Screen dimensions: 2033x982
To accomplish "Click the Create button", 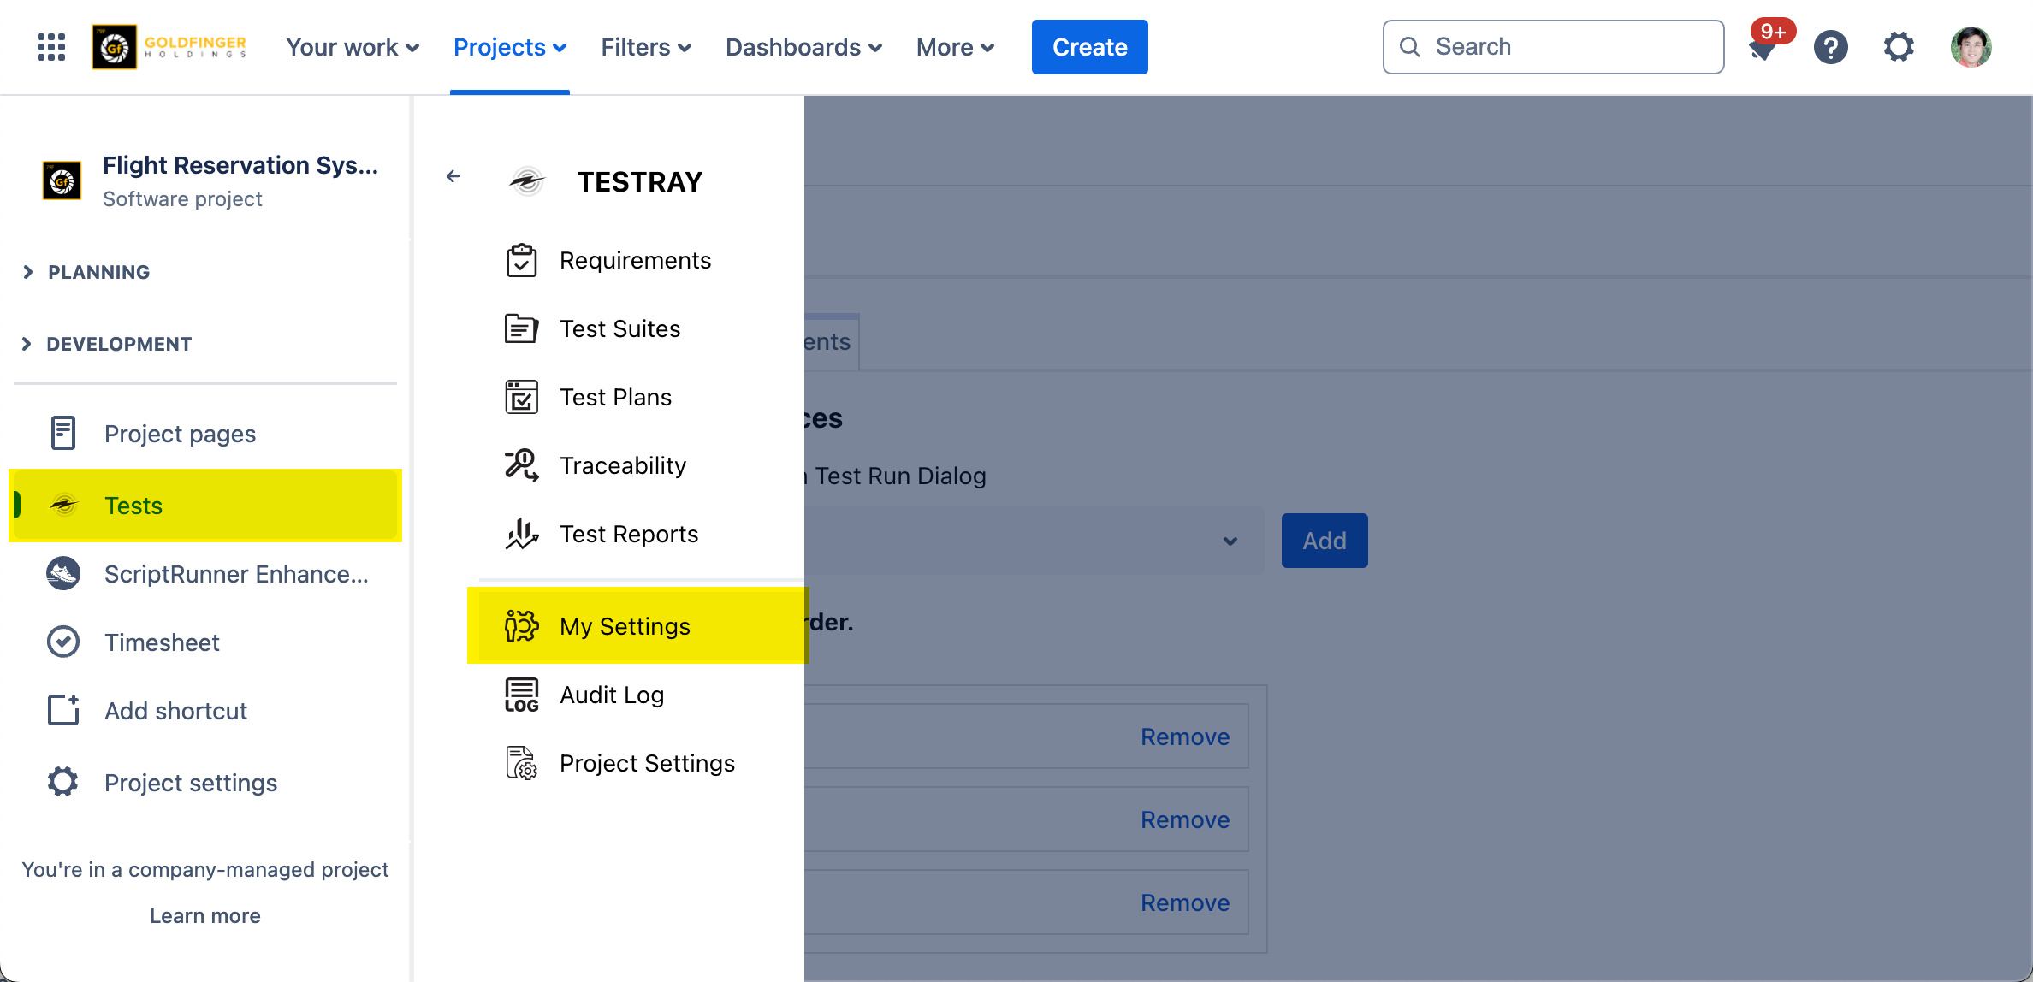I will pos(1089,47).
